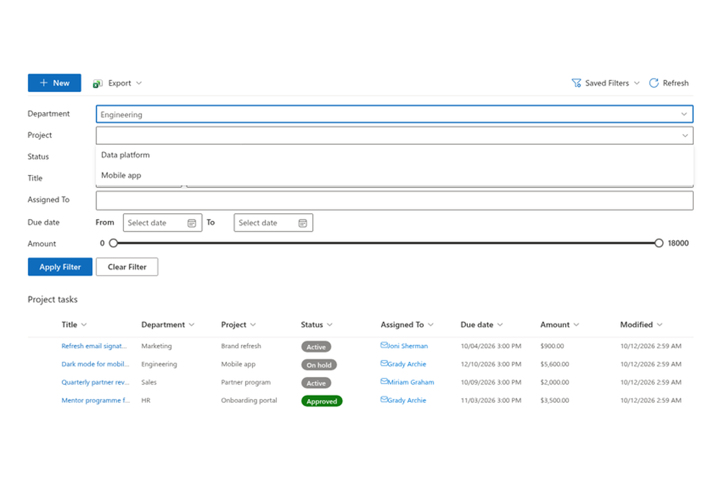
Task: Click the From Select date field
Action: [162, 223]
